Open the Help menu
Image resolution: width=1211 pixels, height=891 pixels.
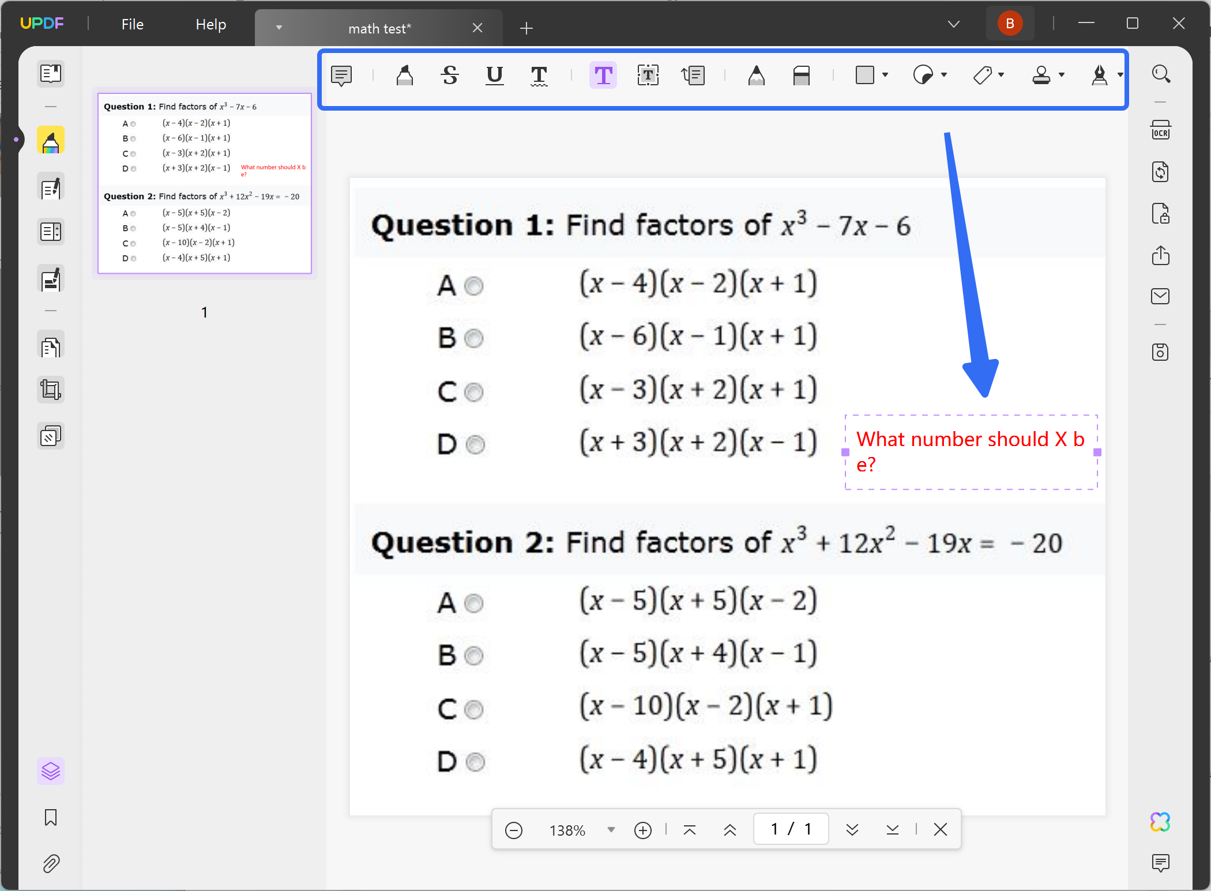pos(210,24)
